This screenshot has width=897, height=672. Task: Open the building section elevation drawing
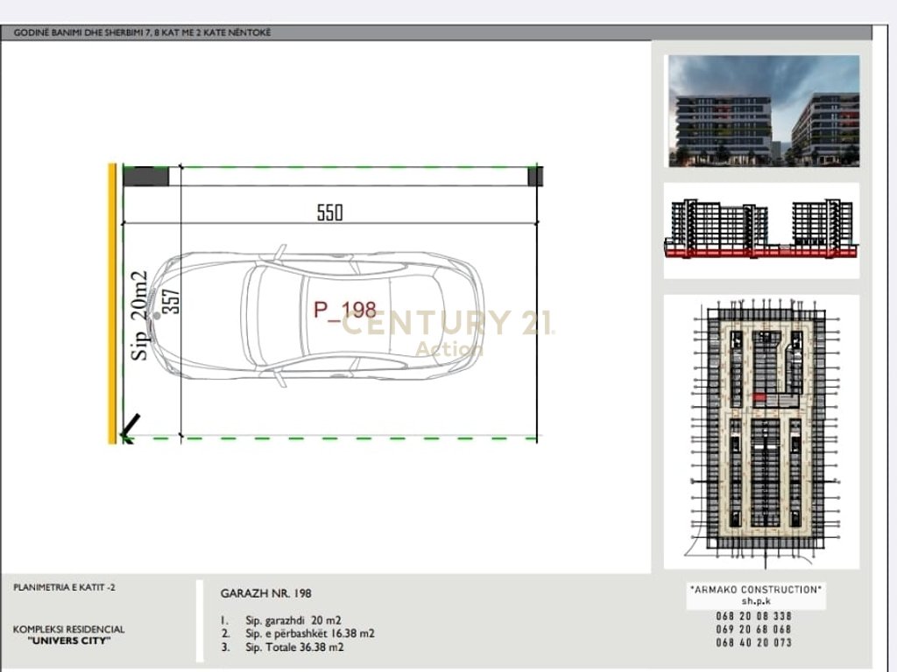click(x=759, y=229)
